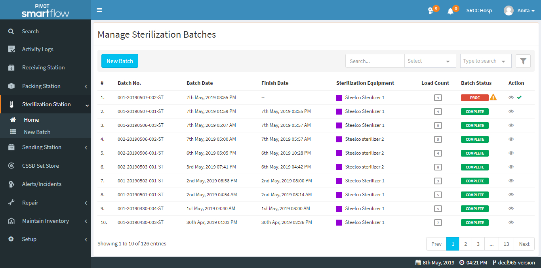The width and height of the screenshot is (541, 268).
Task: Click the Sterilization Station thermometer icon
Action: point(11,104)
